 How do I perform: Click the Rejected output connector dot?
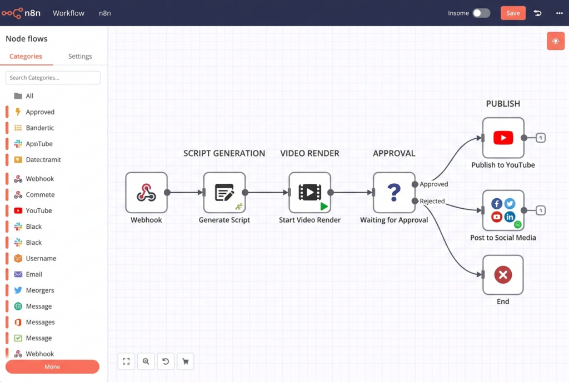coord(415,201)
